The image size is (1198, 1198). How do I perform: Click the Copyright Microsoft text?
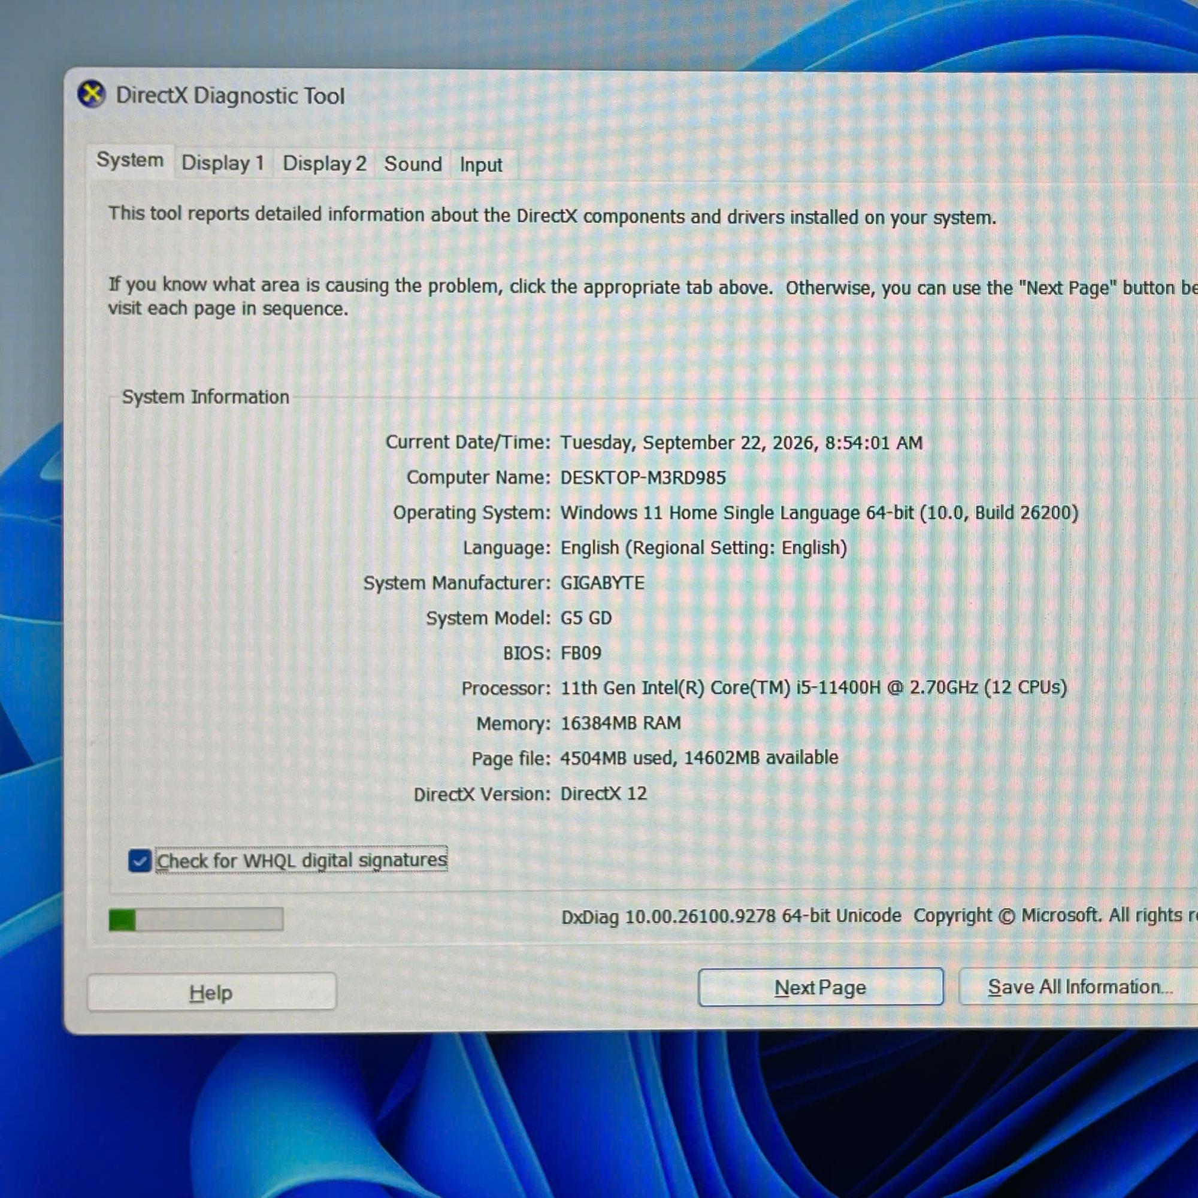pos(1055,916)
